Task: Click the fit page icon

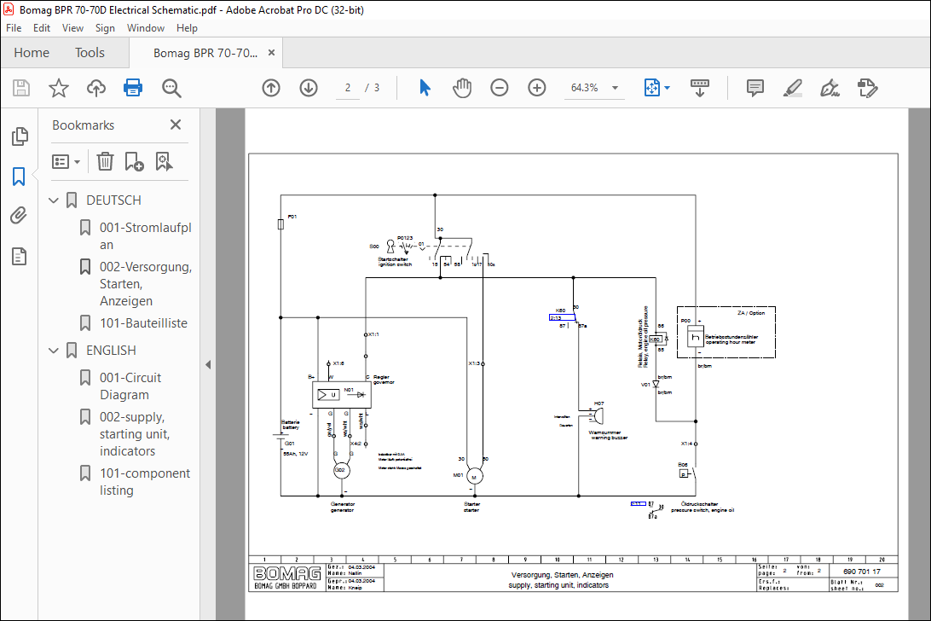Action: (652, 88)
